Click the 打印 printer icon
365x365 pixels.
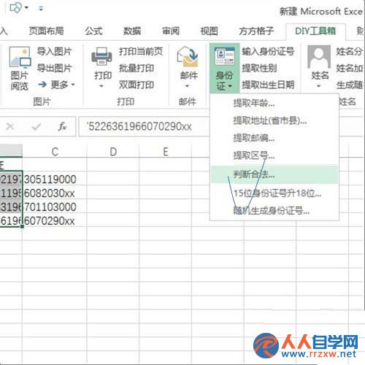coord(101,56)
